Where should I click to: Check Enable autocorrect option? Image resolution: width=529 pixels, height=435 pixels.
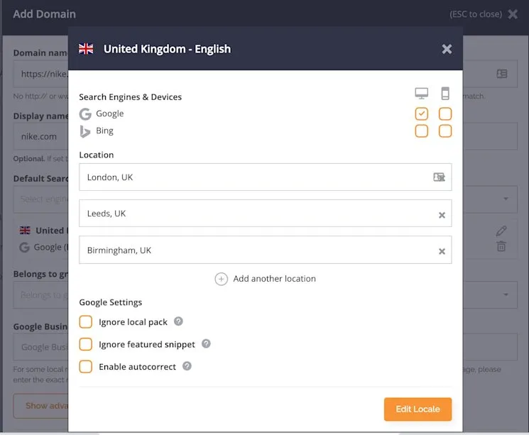(86, 366)
